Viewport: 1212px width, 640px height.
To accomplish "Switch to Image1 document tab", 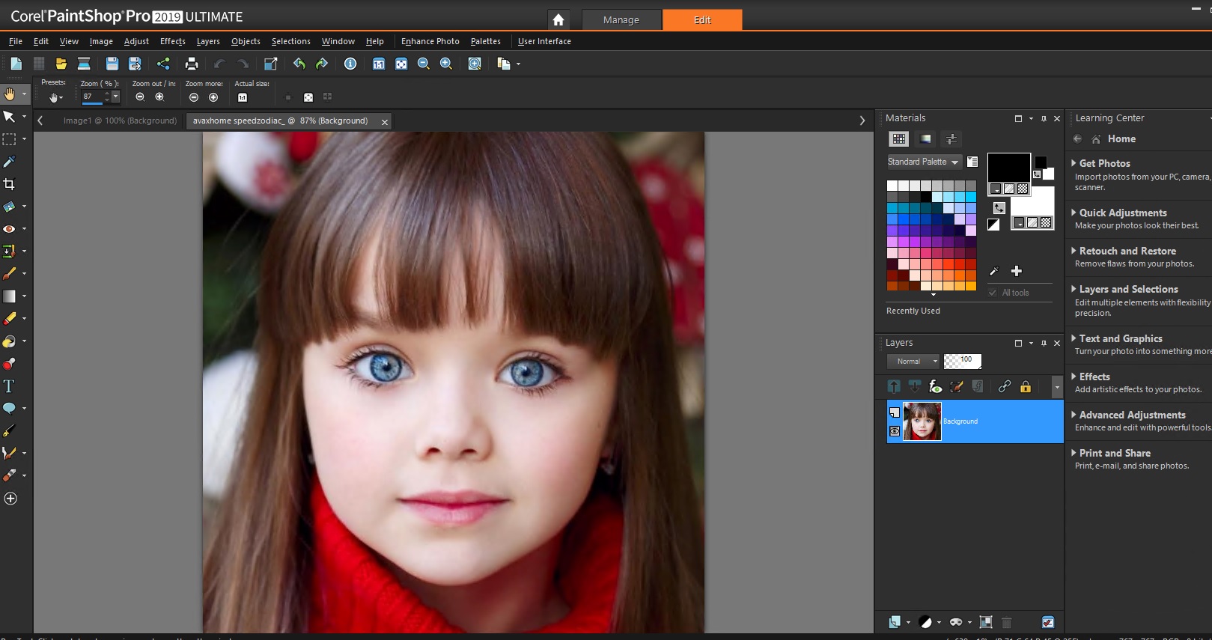I will (120, 121).
